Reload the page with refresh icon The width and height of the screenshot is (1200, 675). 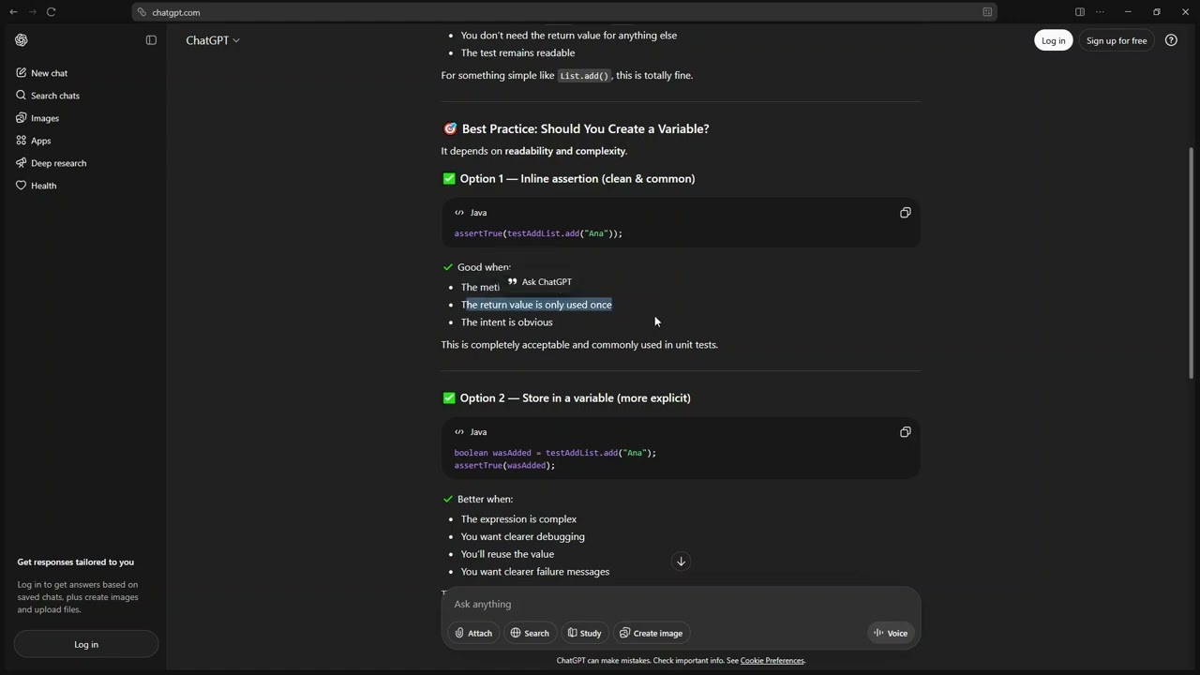pos(51,12)
